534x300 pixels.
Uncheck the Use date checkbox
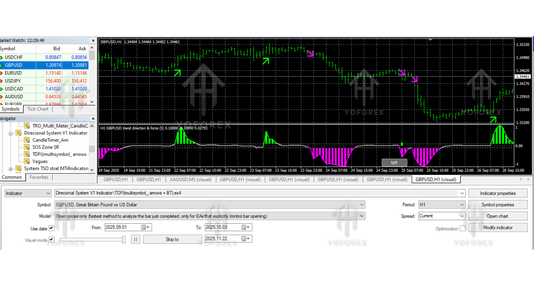point(51,228)
